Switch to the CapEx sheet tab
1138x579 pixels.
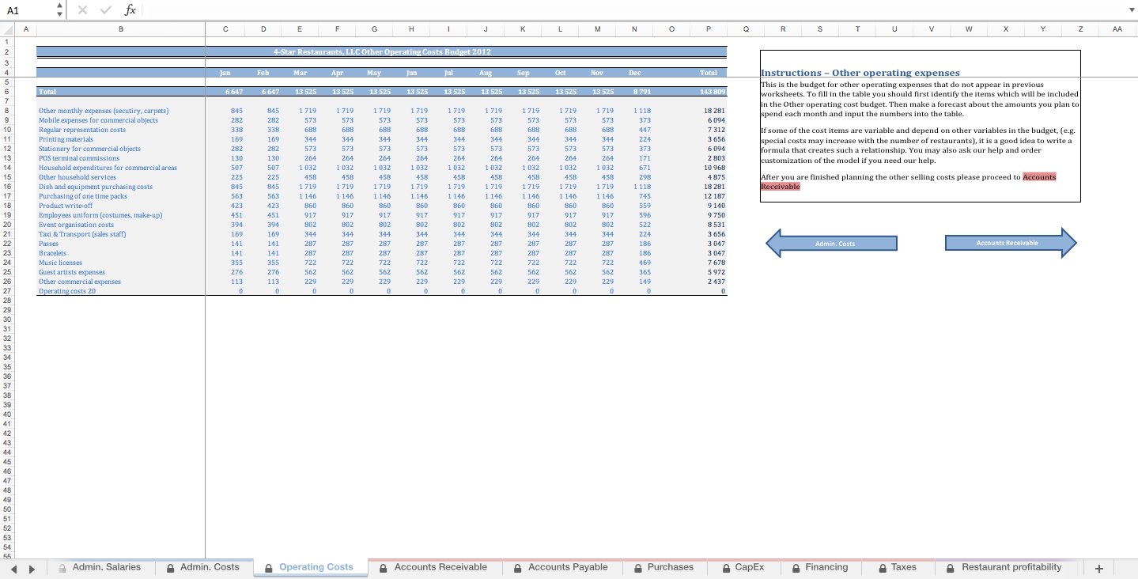point(743,567)
